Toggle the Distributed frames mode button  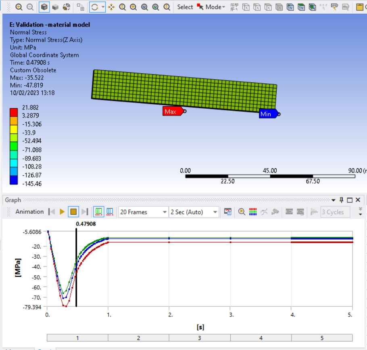[x=98, y=212]
